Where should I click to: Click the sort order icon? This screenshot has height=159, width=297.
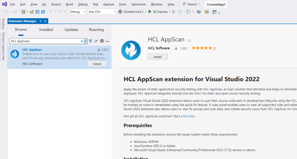[96, 41]
